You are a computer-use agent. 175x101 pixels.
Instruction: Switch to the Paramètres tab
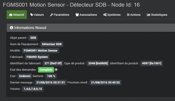click(60, 15)
